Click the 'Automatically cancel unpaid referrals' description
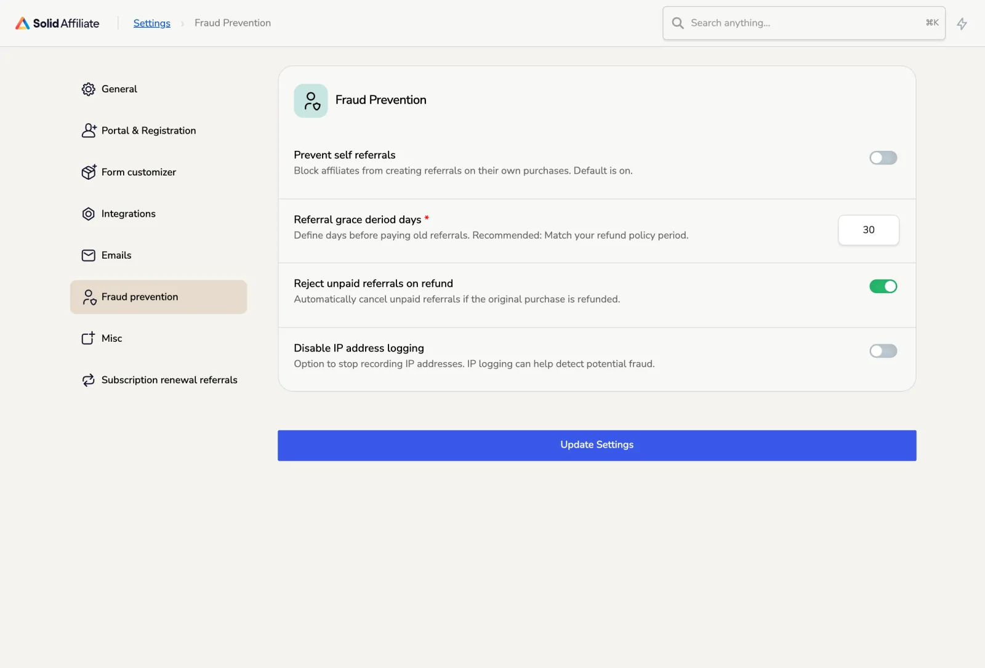Viewport: 985px width, 668px height. [457, 300]
